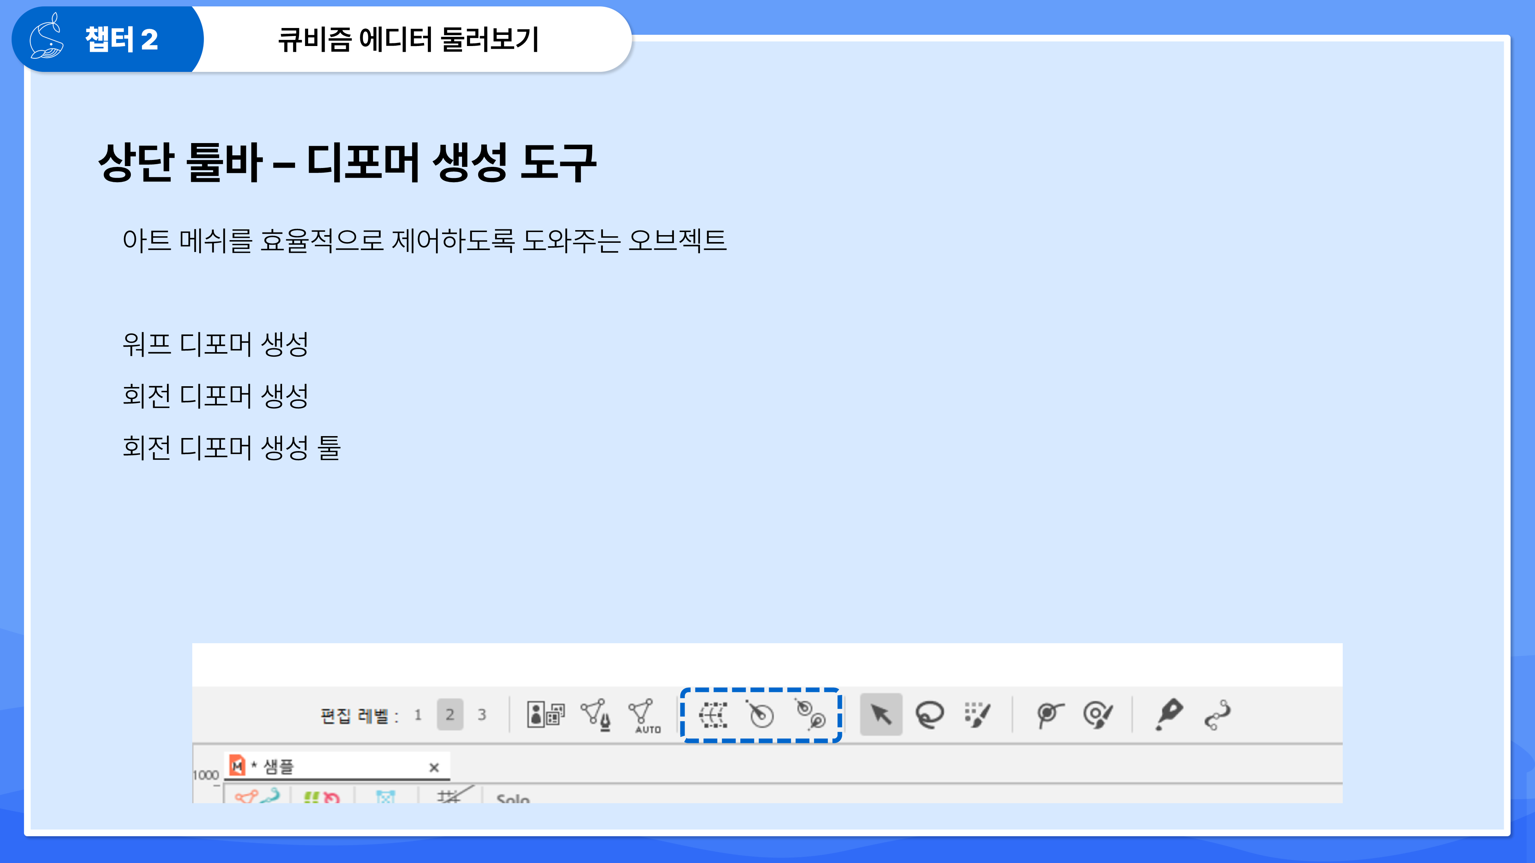This screenshot has height=863, width=1535.
Task: Click the manual mesh edit icon
Action: [596, 714]
